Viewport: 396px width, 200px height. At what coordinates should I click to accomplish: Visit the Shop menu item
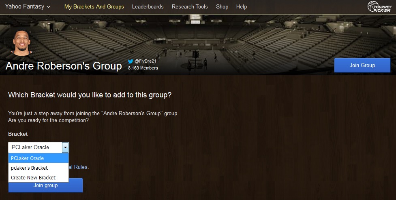[222, 7]
